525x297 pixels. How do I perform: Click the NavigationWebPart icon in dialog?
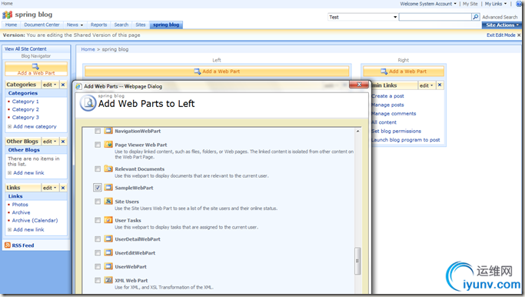[x=108, y=131]
